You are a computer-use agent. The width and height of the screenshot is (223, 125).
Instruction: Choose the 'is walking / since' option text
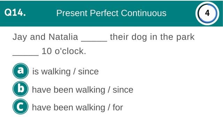pos(66,71)
